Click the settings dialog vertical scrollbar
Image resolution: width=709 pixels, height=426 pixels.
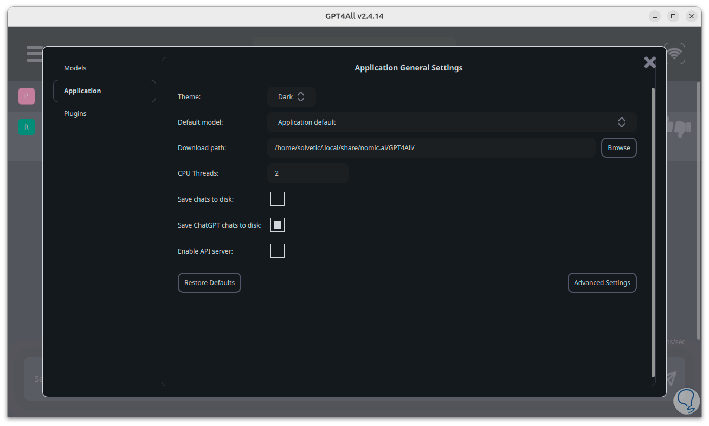[653, 232]
